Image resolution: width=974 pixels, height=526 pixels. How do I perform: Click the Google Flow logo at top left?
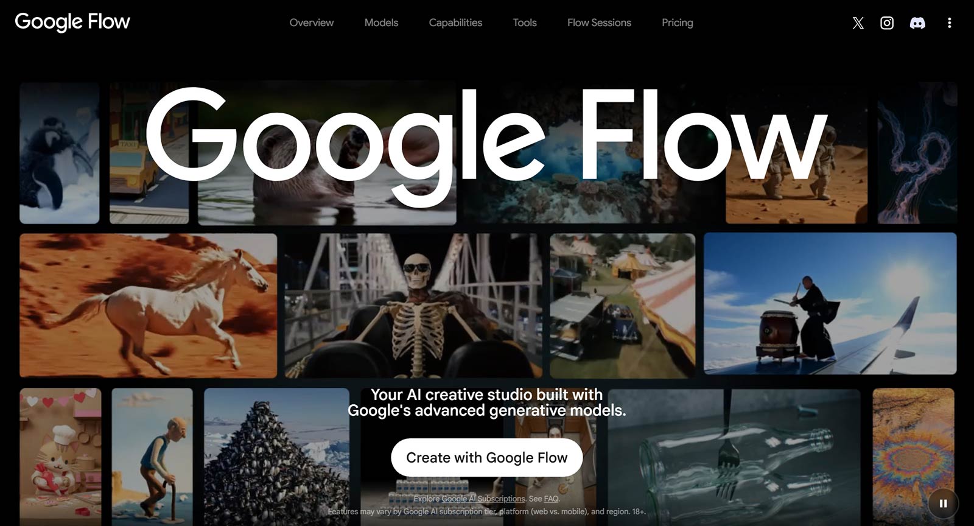point(72,22)
